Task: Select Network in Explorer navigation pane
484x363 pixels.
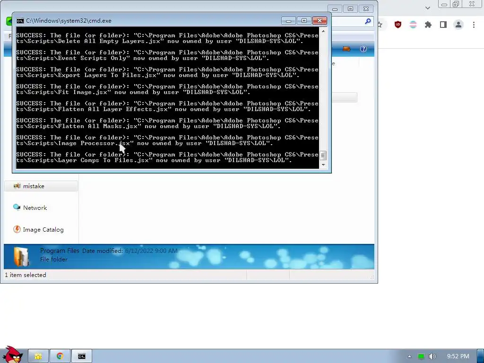Action: tap(35, 208)
